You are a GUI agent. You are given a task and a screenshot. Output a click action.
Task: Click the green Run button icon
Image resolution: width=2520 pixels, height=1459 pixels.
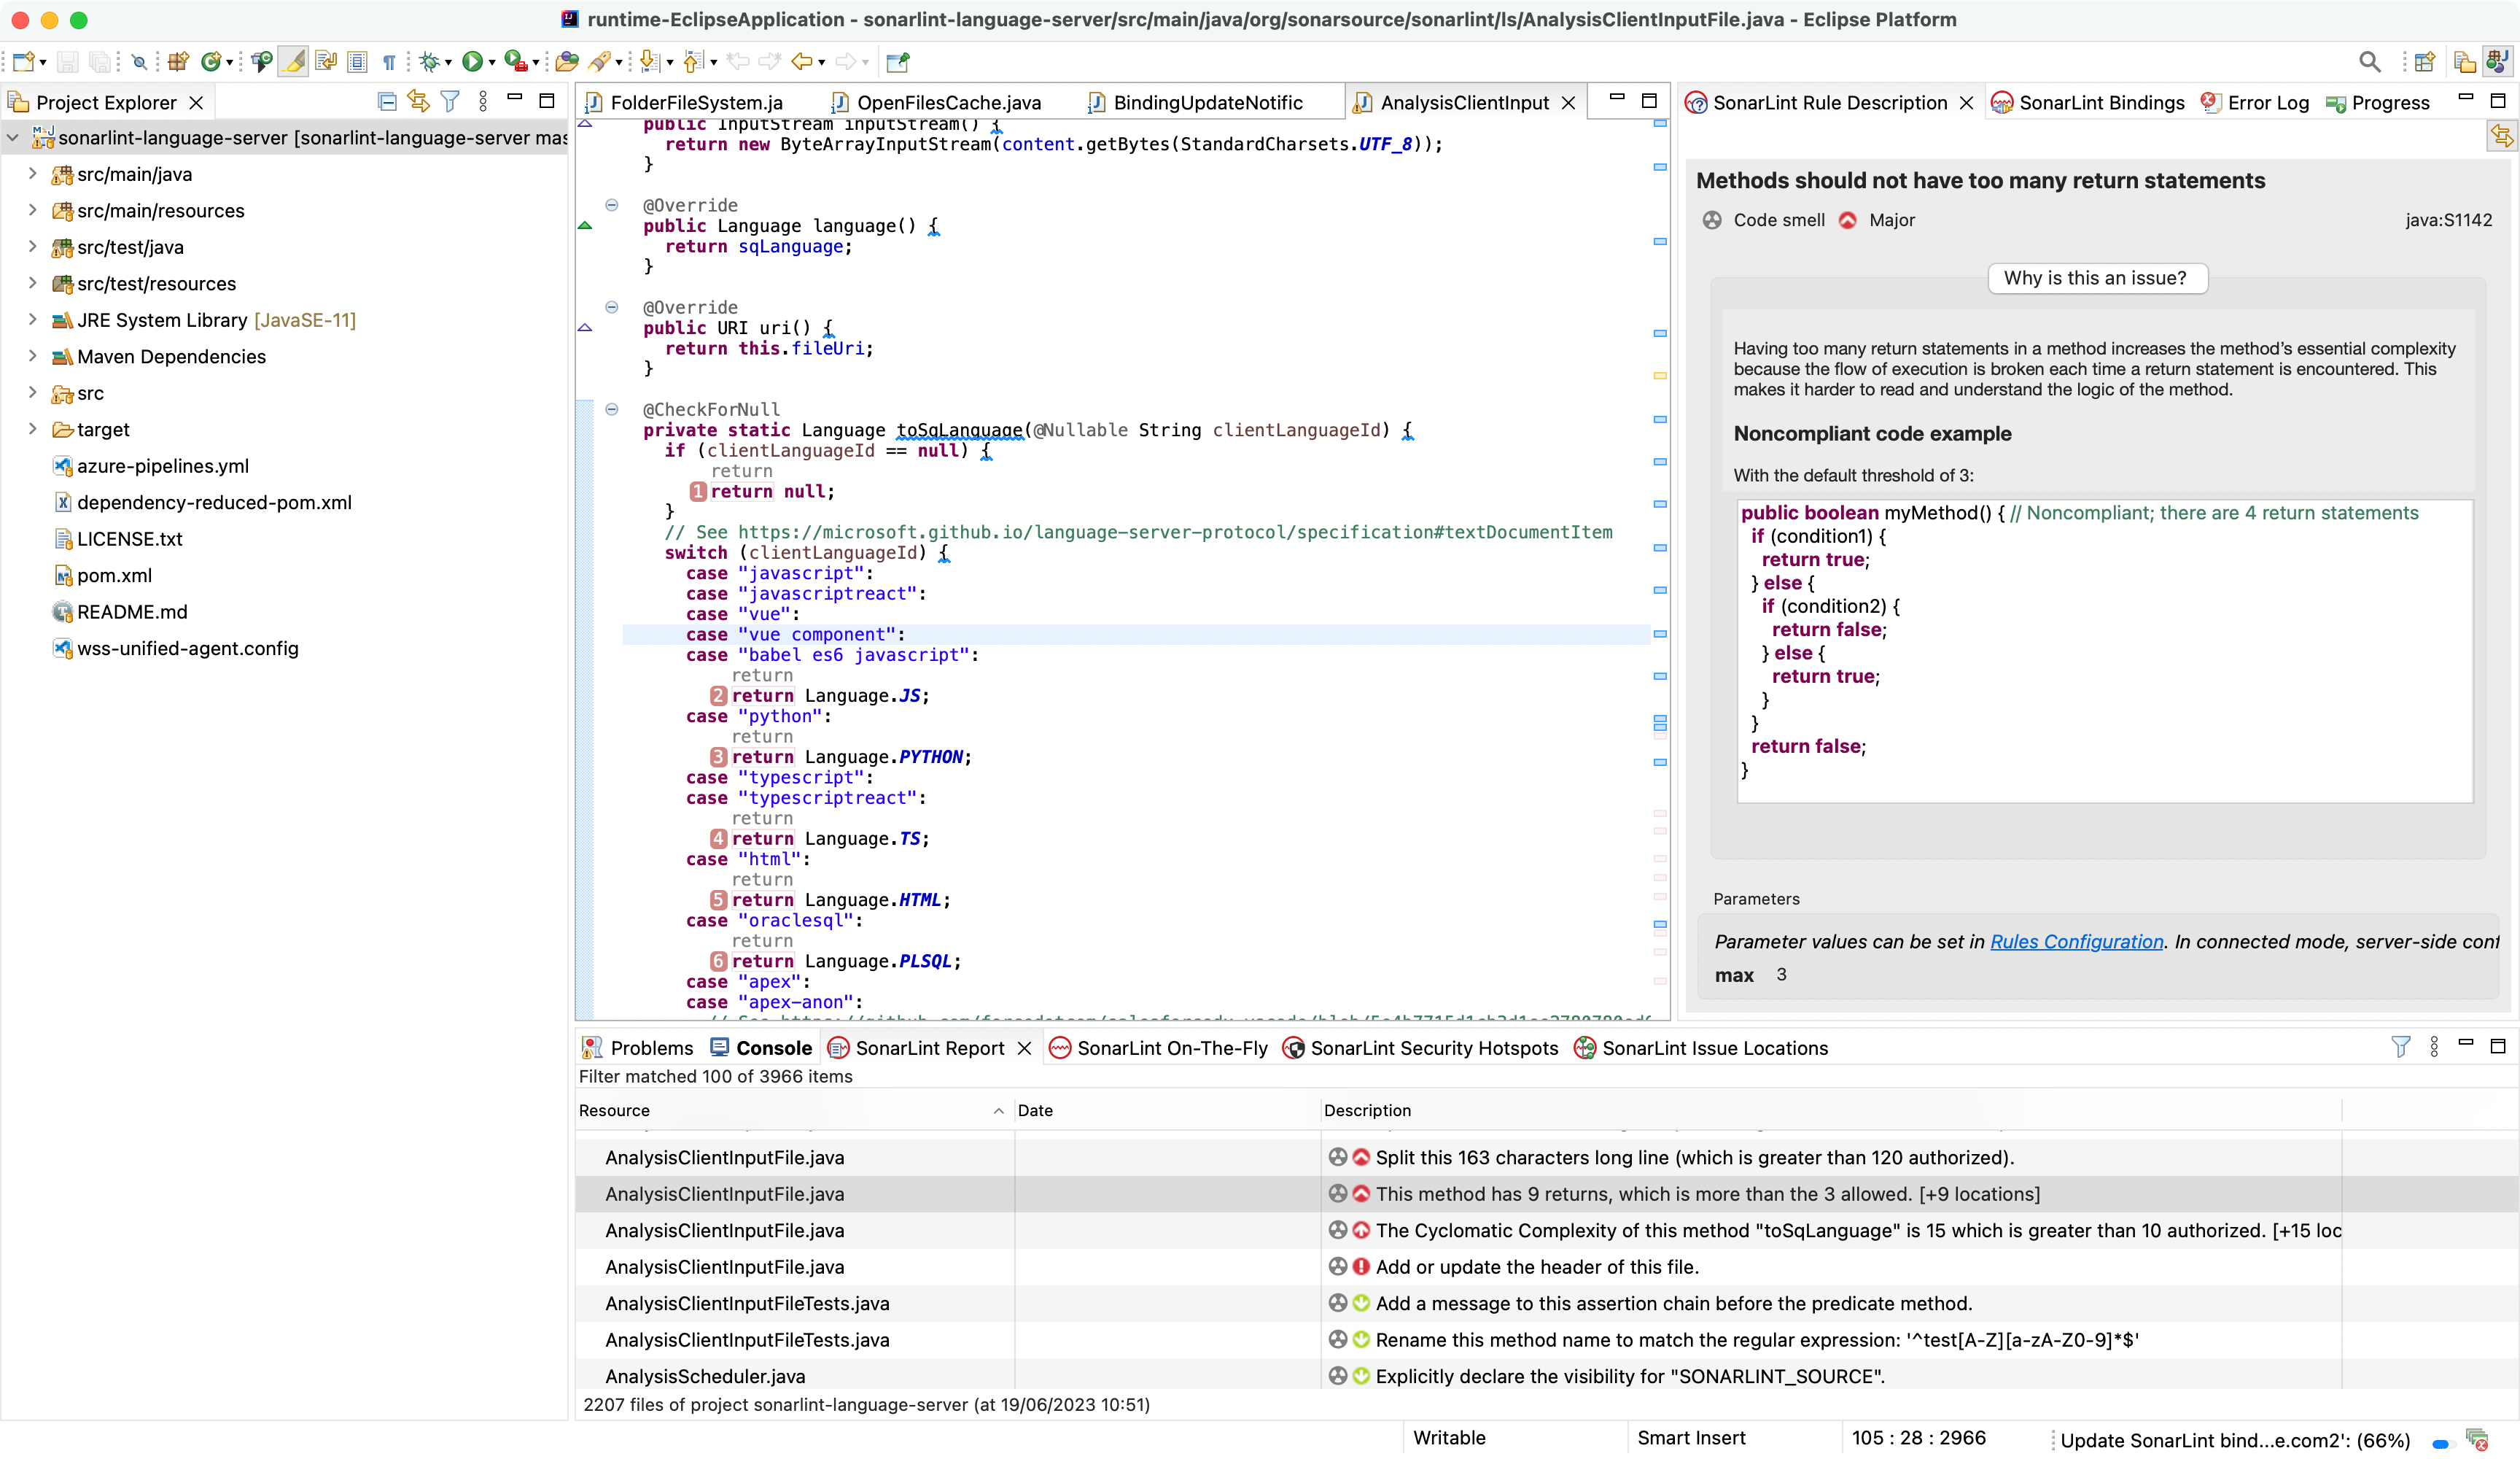pos(472,62)
